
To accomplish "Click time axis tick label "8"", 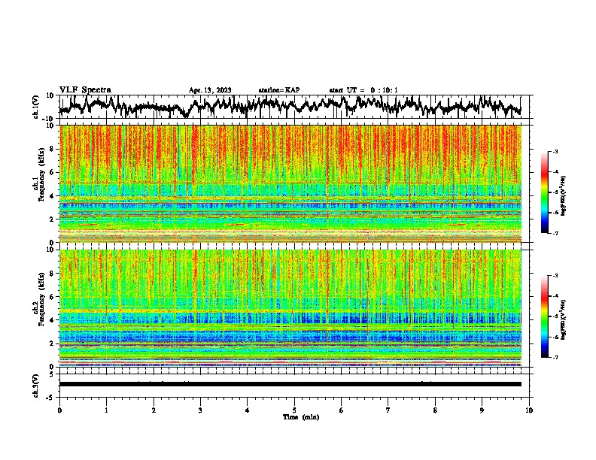I will click(x=435, y=410).
